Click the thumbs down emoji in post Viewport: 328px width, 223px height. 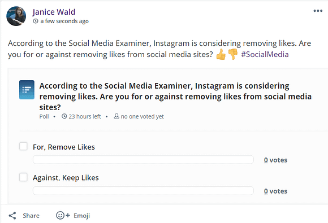(233, 54)
